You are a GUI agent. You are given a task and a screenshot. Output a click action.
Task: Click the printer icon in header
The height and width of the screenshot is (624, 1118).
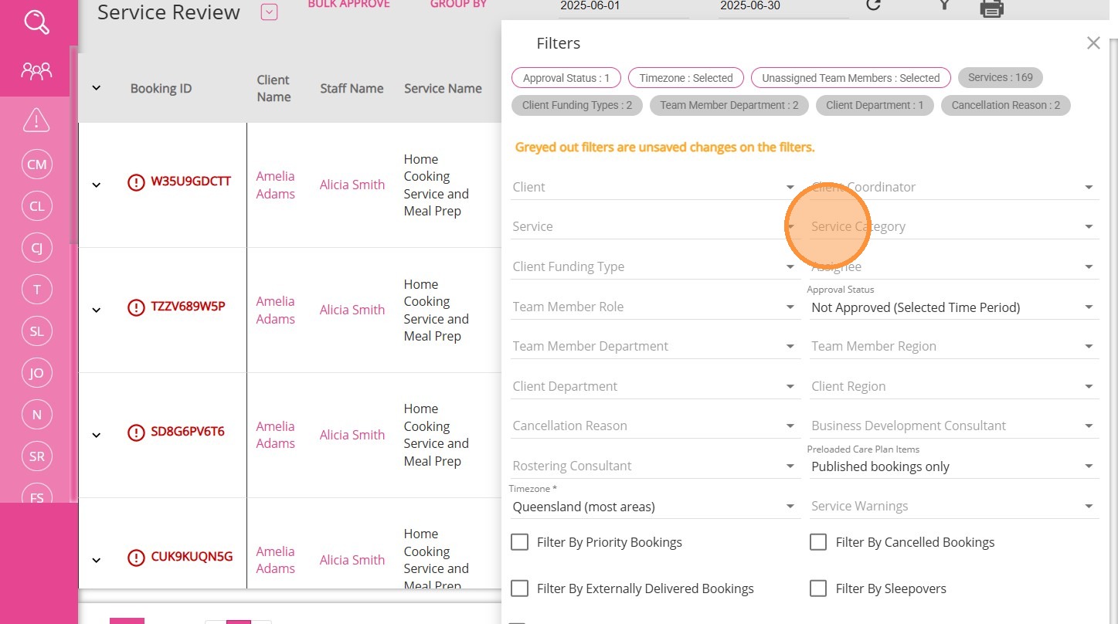(x=991, y=7)
